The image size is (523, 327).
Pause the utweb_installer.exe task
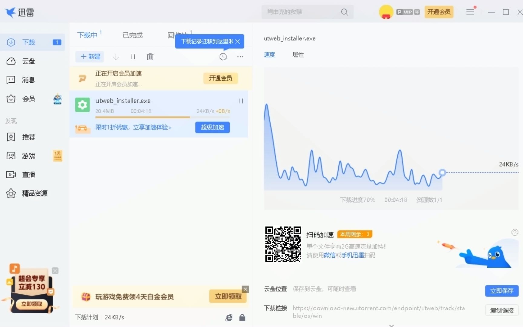pyautogui.click(x=241, y=101)
